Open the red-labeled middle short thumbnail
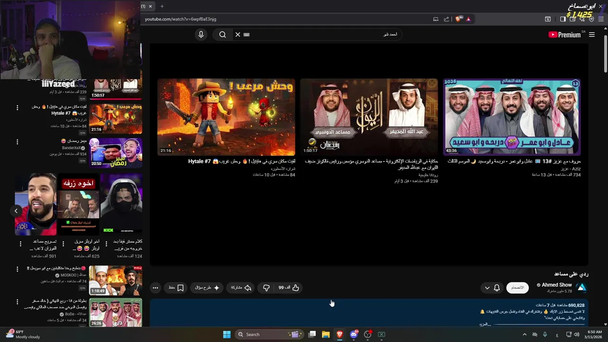608x342 pixels. (78, 204)
